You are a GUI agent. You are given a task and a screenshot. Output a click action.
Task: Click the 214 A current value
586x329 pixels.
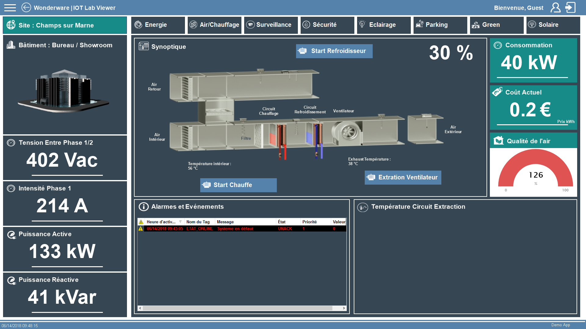point(62,206)
